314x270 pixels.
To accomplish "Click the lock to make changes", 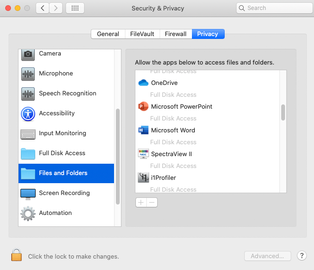I will coord(17,255).
